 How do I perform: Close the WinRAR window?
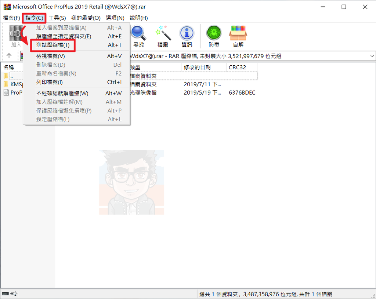pos(365,7)
